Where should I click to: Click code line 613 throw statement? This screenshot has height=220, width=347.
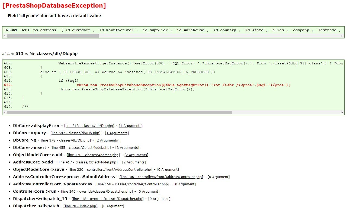127,89
